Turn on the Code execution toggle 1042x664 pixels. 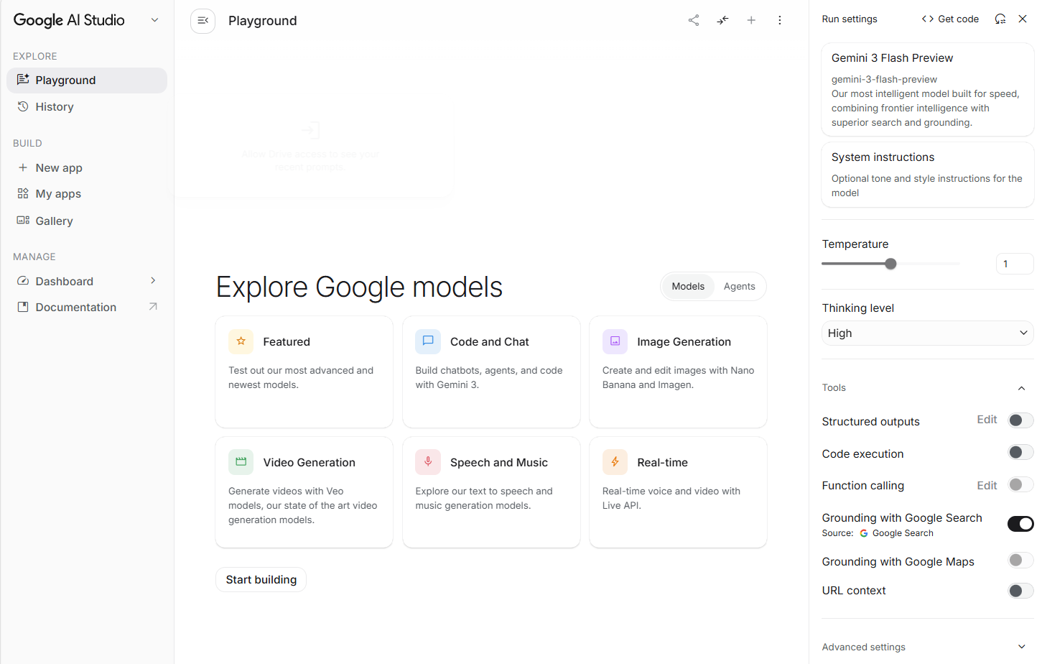[x=1020, y=452]
